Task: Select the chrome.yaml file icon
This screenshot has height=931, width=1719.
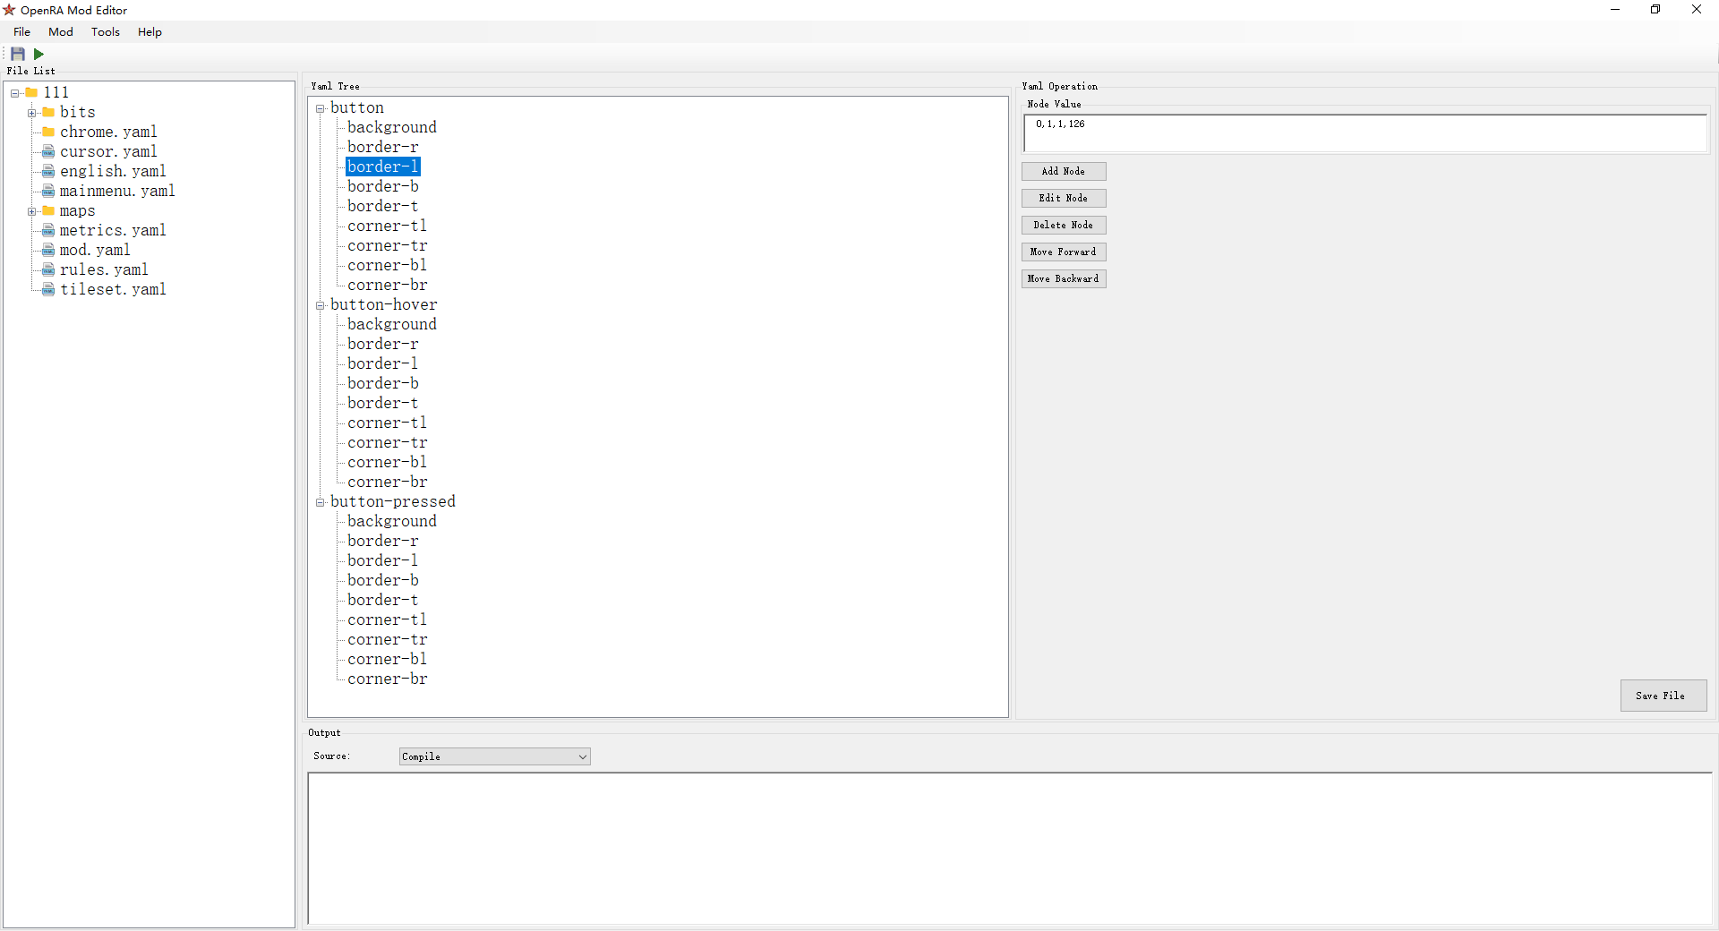Action: [49, 132]
